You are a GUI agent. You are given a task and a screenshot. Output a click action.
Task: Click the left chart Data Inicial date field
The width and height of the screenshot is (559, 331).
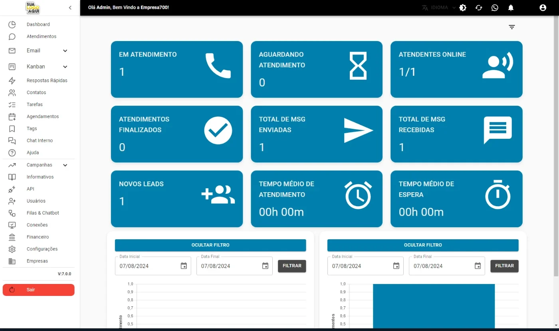[x=153, y=266]
